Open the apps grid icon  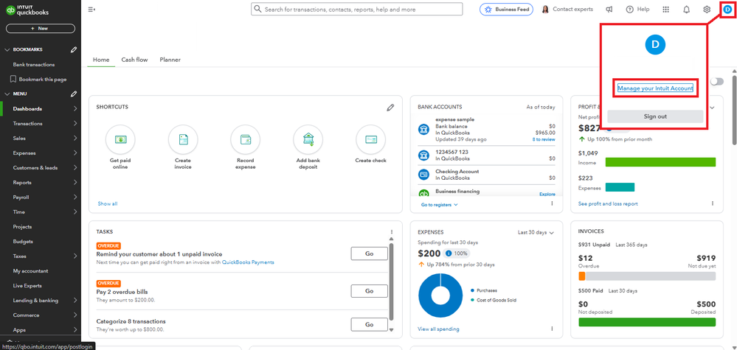tap(665, 10)
